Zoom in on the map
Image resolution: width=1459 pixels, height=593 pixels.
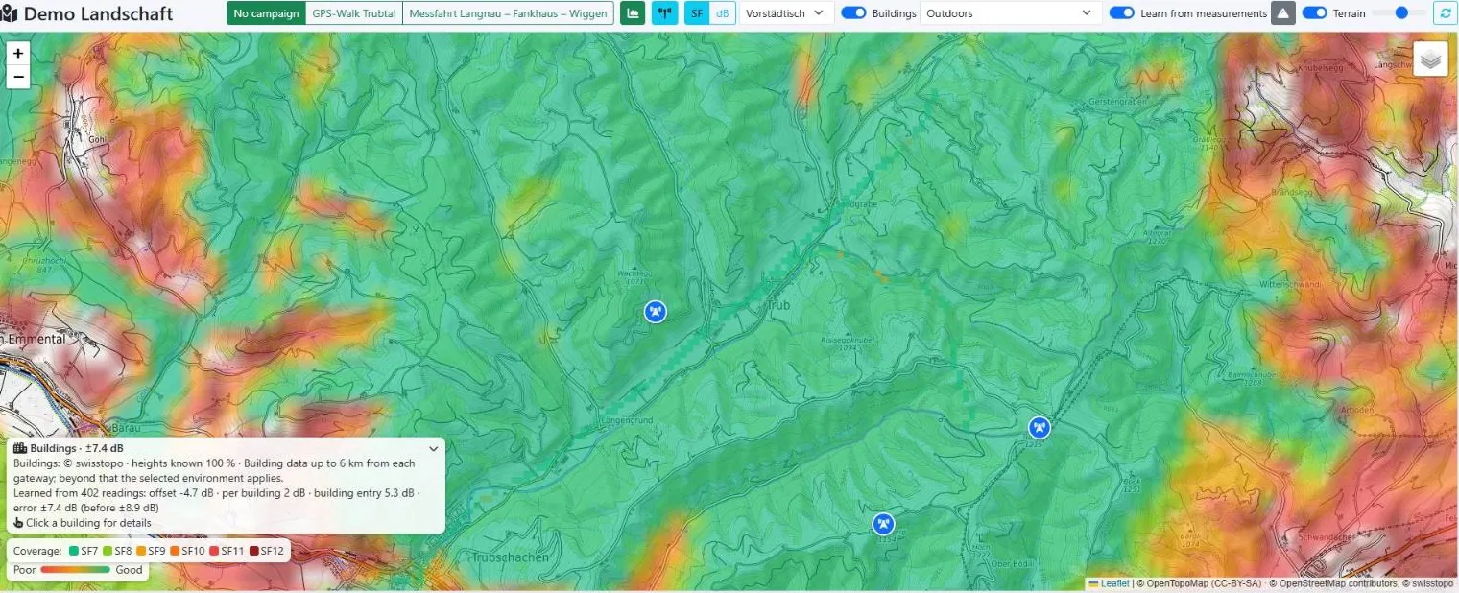tap(18, 54)
